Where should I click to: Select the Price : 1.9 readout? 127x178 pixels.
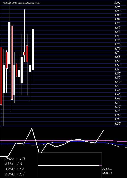15,159
